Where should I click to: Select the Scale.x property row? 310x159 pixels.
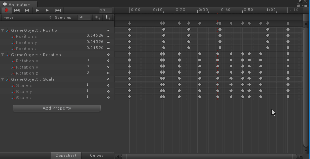(57, 85)
